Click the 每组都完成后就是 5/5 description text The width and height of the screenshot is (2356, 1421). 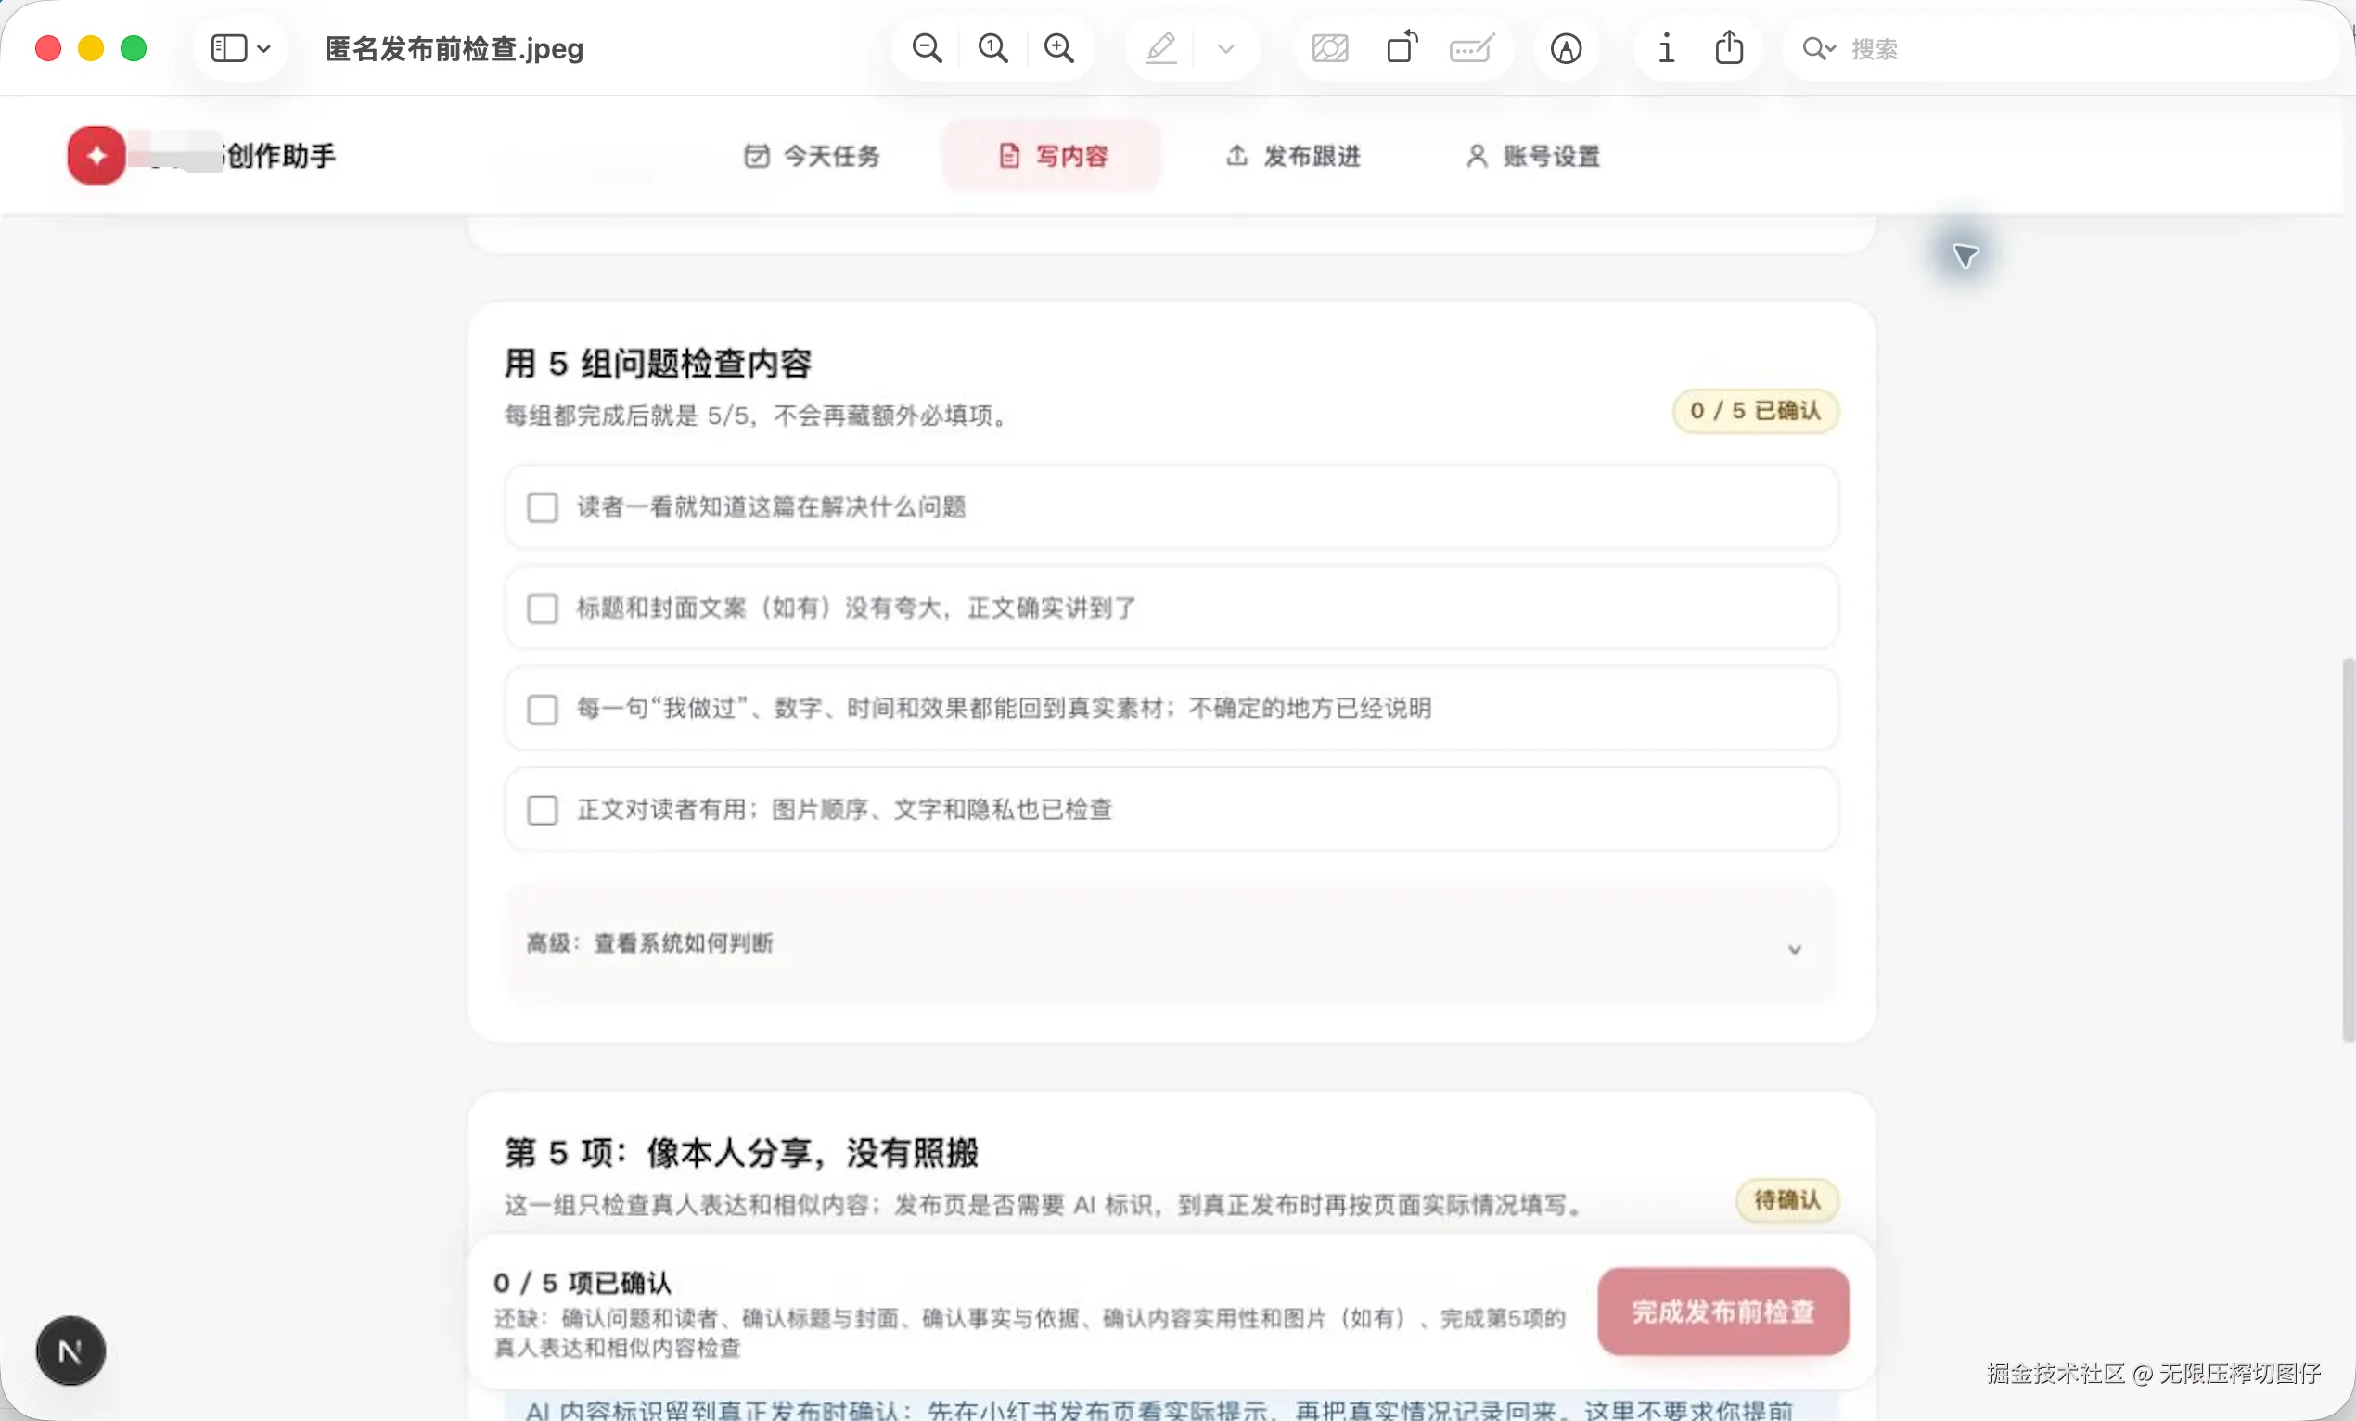click(757, 416)
